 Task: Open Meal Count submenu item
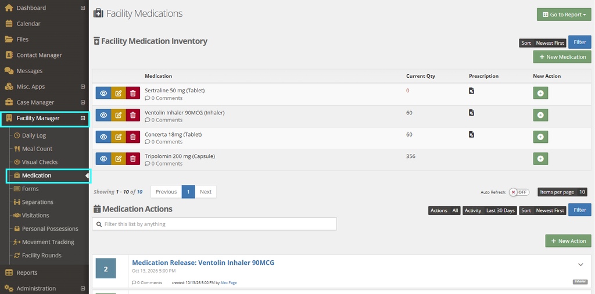(37, 149)
